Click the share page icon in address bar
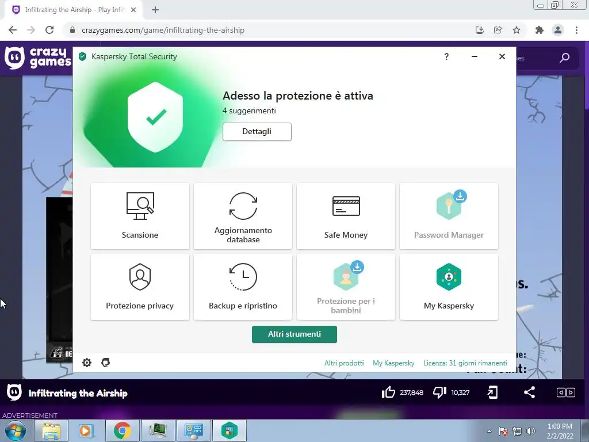Image resolution: width=589 pixels, height=442 pixels. point(498,30)
